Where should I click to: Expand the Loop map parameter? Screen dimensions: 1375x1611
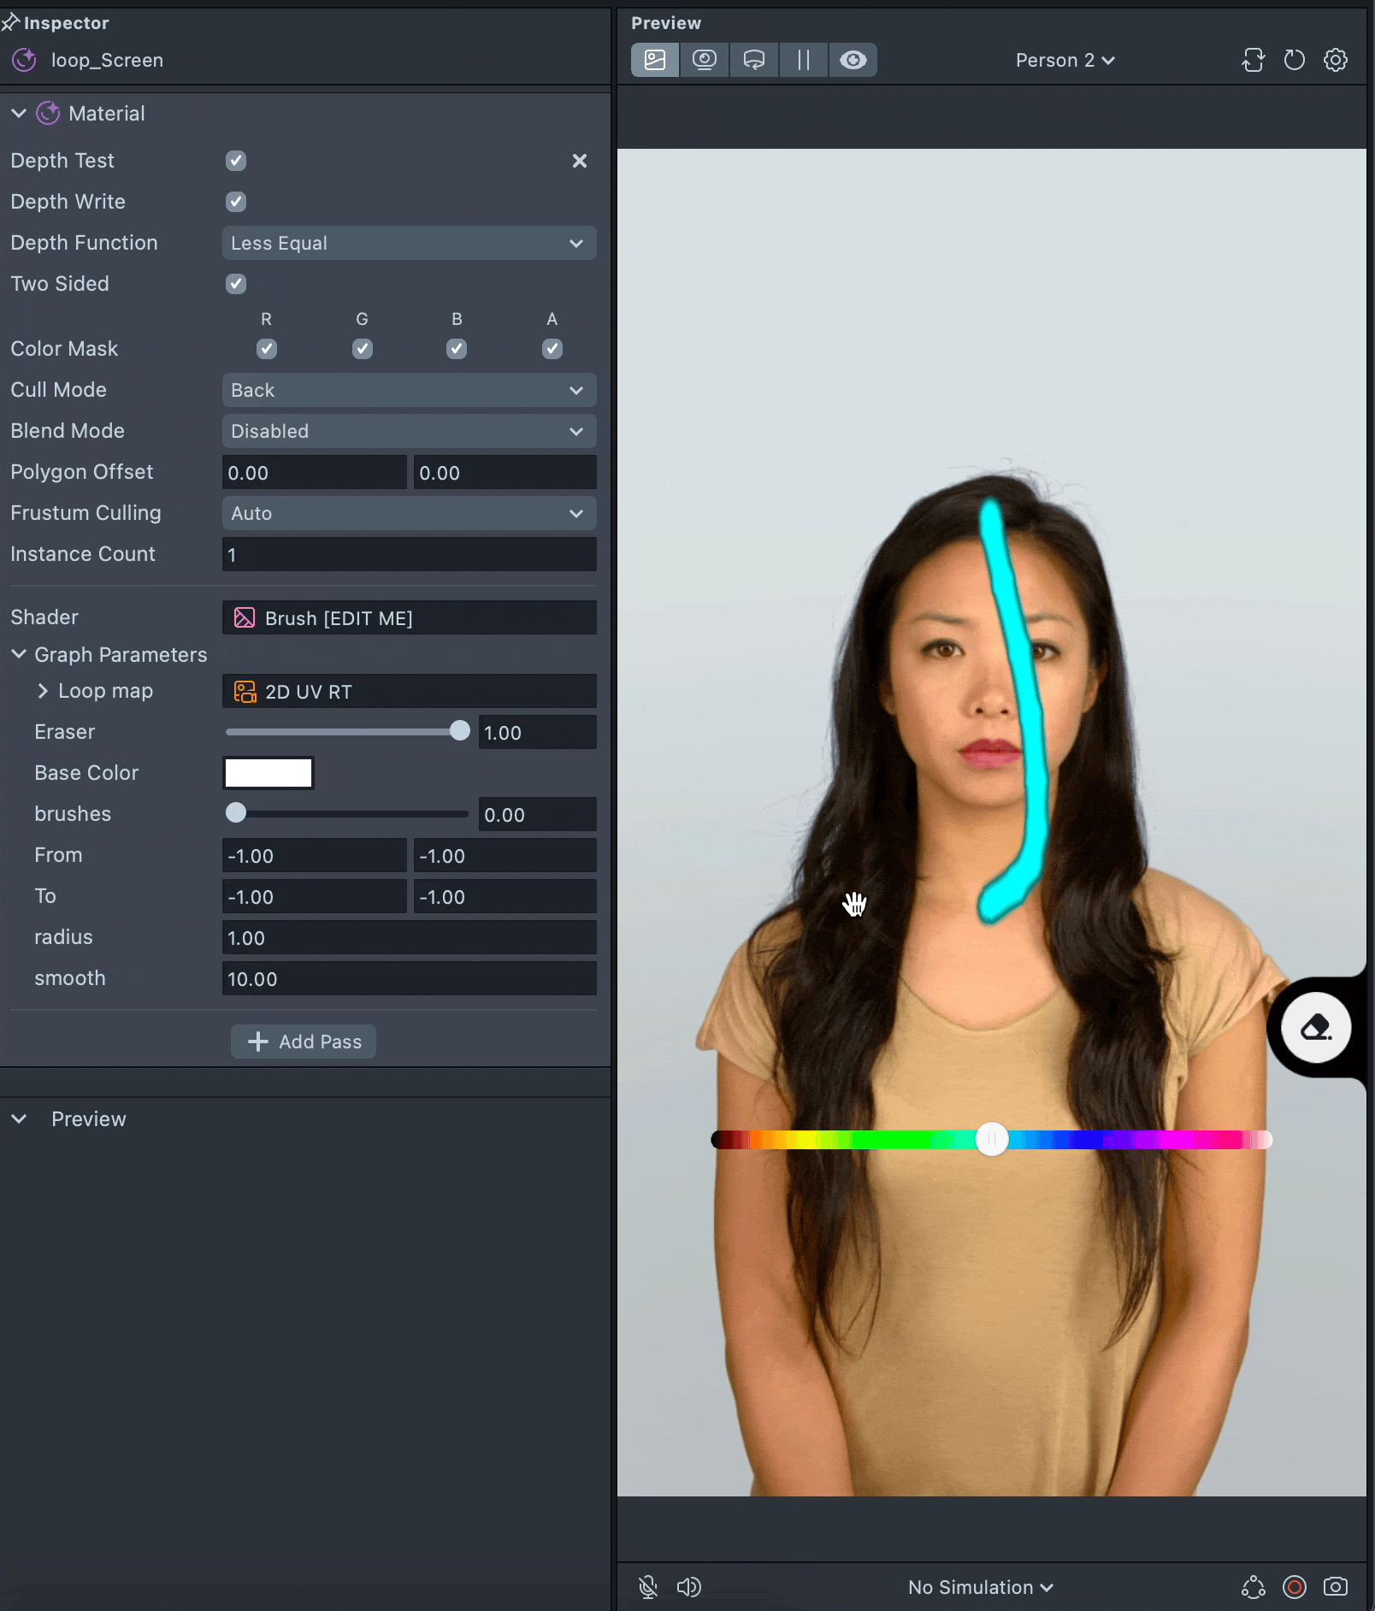pyautogui.click(x=43, y=691)
